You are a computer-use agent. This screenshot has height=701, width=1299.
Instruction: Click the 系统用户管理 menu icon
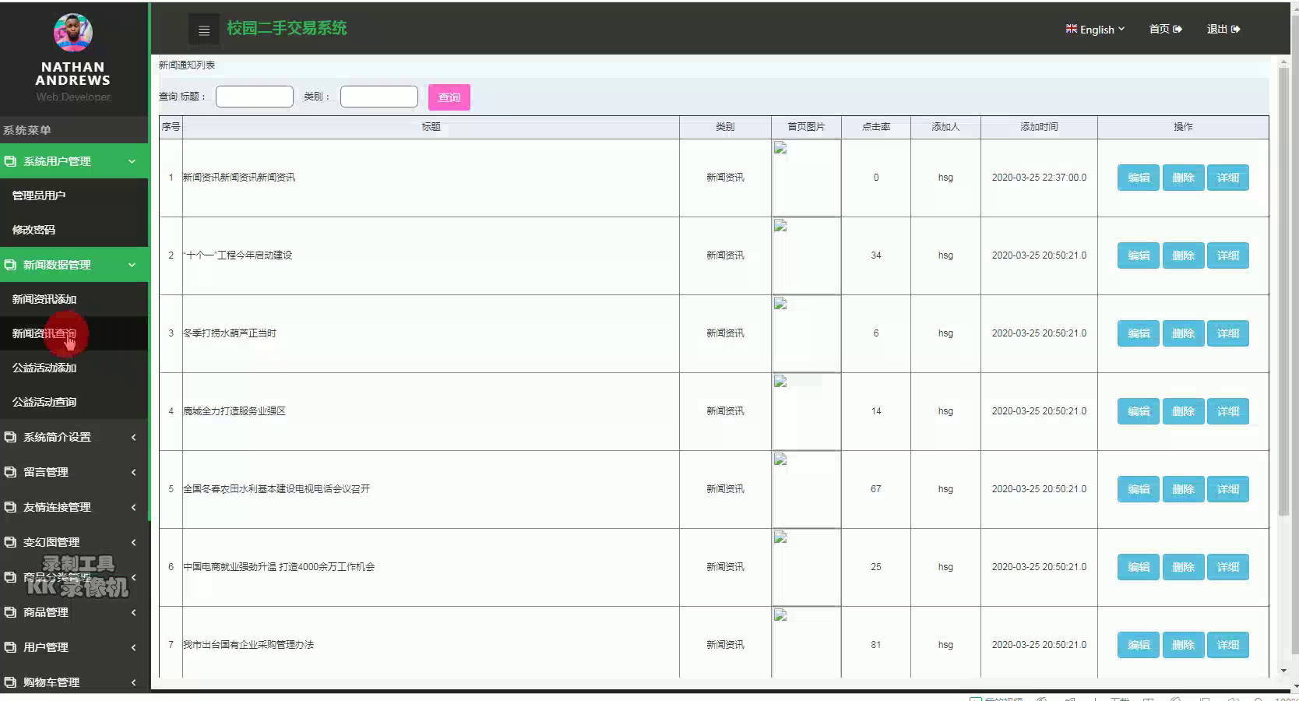10,161
